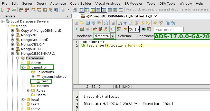Click the highlighter marker icon

point(155,23)
